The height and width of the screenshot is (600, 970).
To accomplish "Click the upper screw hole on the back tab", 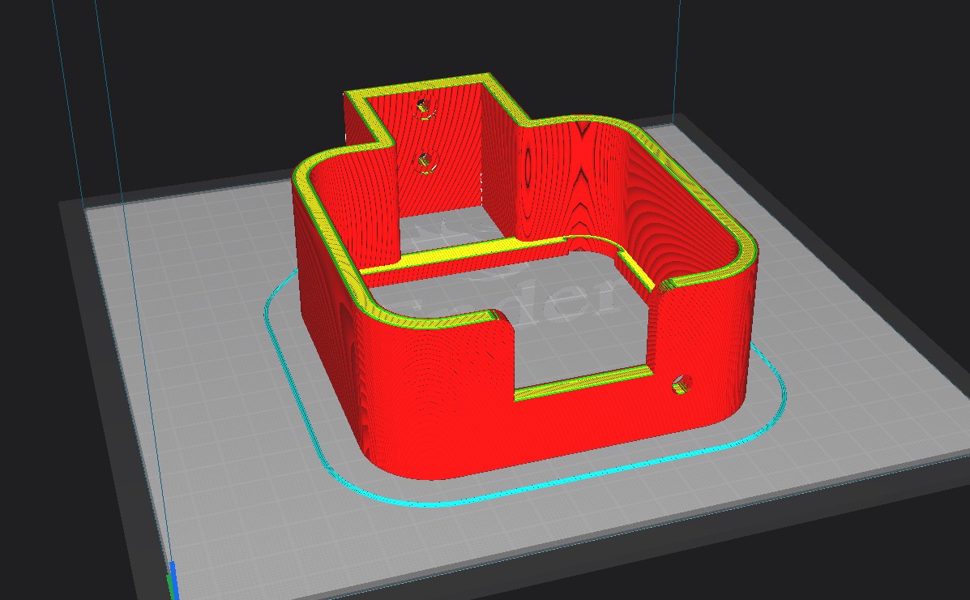I will tap(421, 106).
